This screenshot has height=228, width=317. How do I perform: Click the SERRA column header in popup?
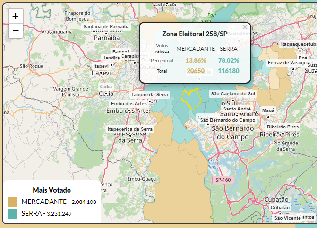point(229,49)
